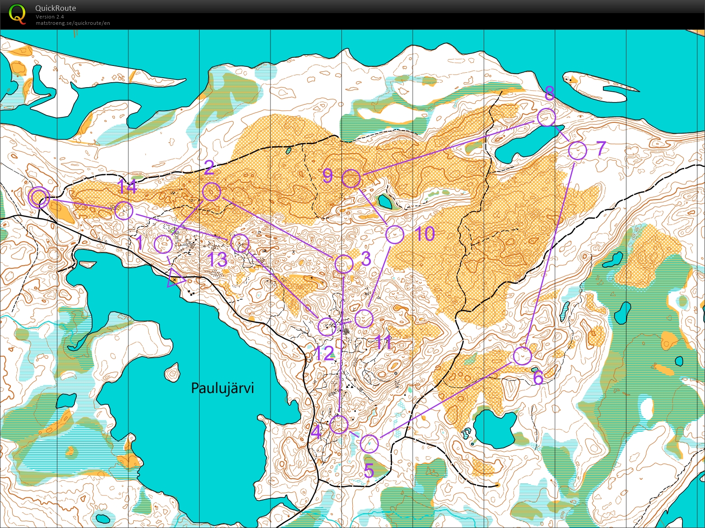
Task: Select the control circle for control 6
Action: [x=523, y=356]
